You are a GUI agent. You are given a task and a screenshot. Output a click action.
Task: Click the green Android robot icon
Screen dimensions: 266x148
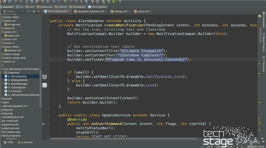pyautogui.click(x=114, y=2)
